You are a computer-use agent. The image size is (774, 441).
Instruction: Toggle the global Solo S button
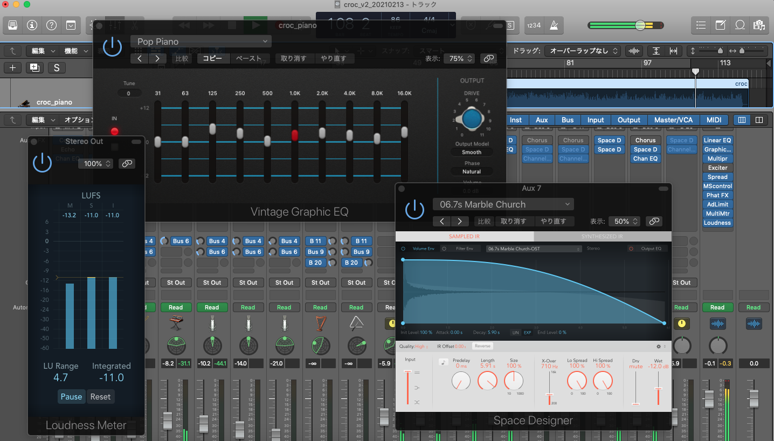57,67
